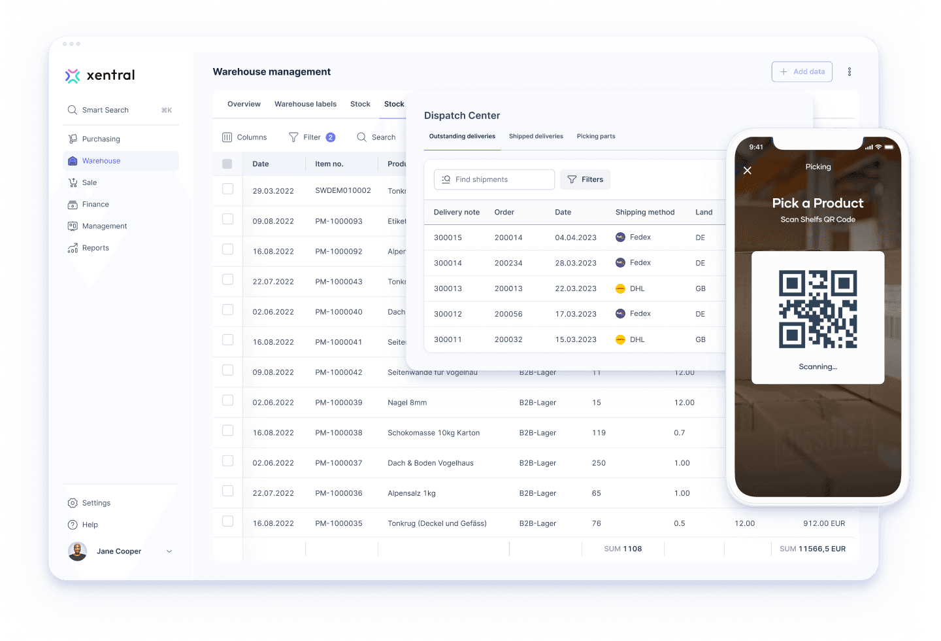Check the row for PM-1000043

point(227,279)
